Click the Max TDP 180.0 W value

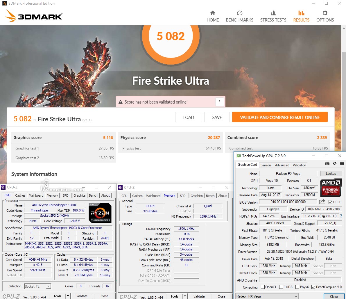(x=78, y=210)
